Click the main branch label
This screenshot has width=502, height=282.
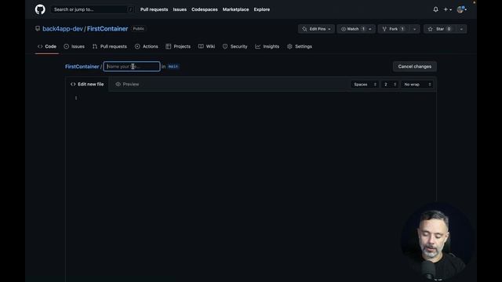[173, 67]
